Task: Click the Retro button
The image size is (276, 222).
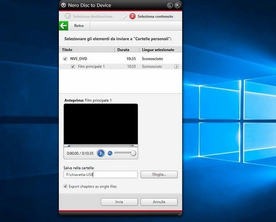Action: [x=79, y=26]
